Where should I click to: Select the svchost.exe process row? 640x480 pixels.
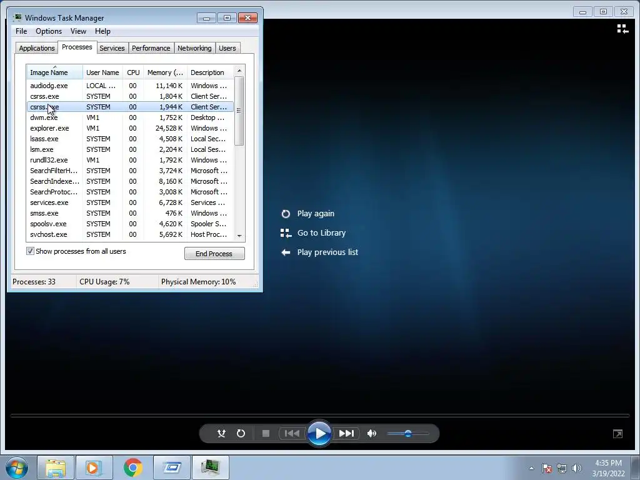coord(130,234)
